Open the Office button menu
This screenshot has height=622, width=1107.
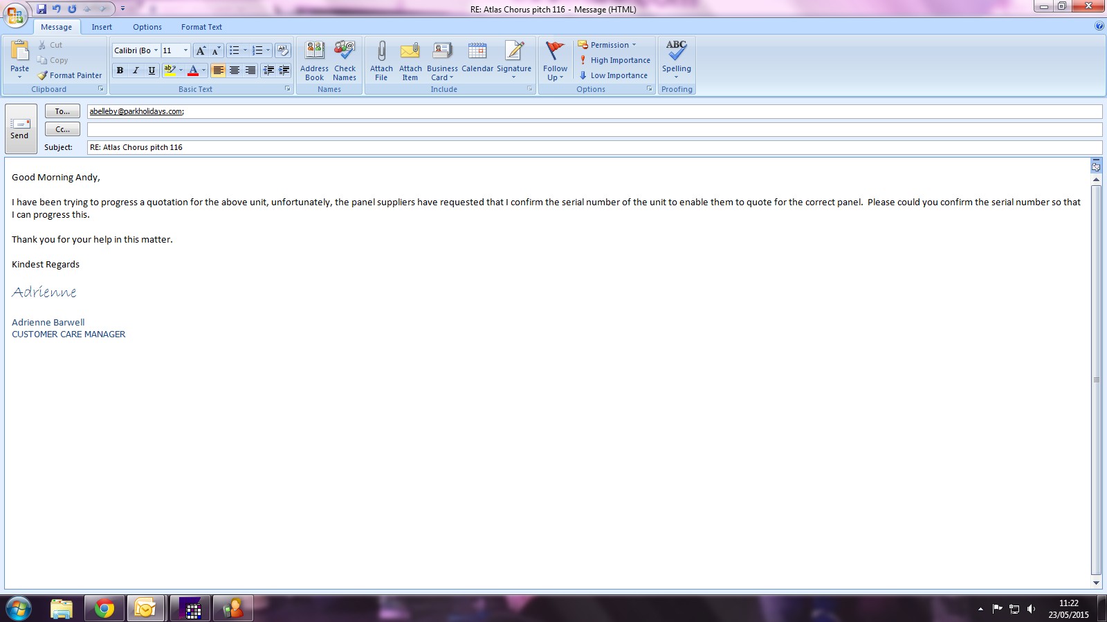click(x=15, y=14)
